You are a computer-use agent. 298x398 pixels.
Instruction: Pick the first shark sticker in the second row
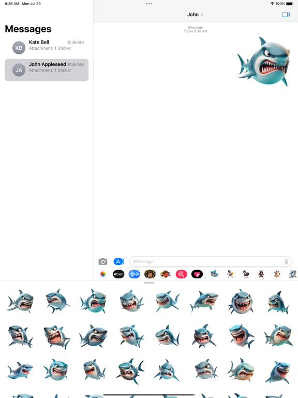click(x=20, y=336)
